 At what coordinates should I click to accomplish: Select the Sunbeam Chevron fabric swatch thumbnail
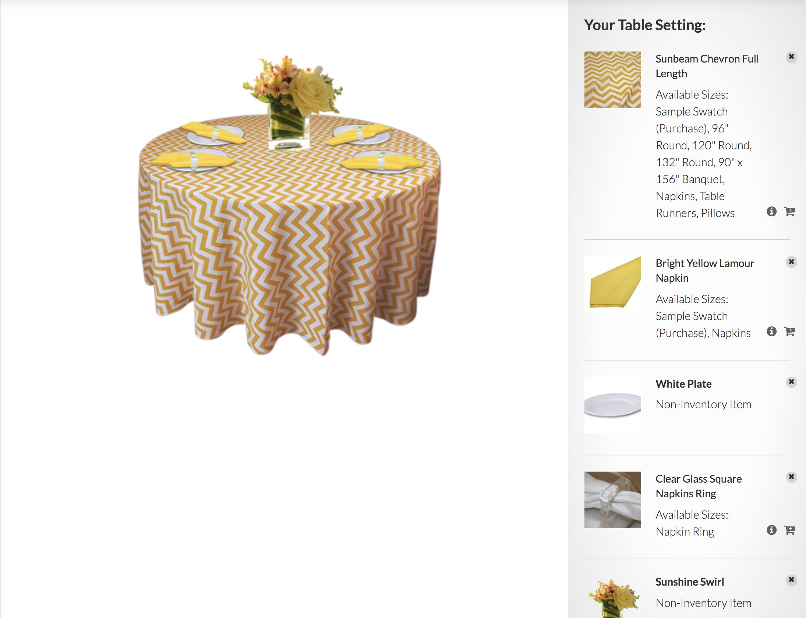tap(613, 80)
